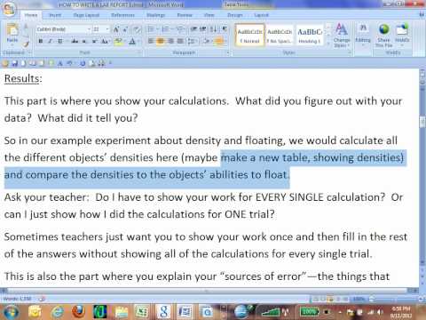The image size is (426, 320).
Task: Toggle Superscript formatting
Action: click(x=94, y=41)
